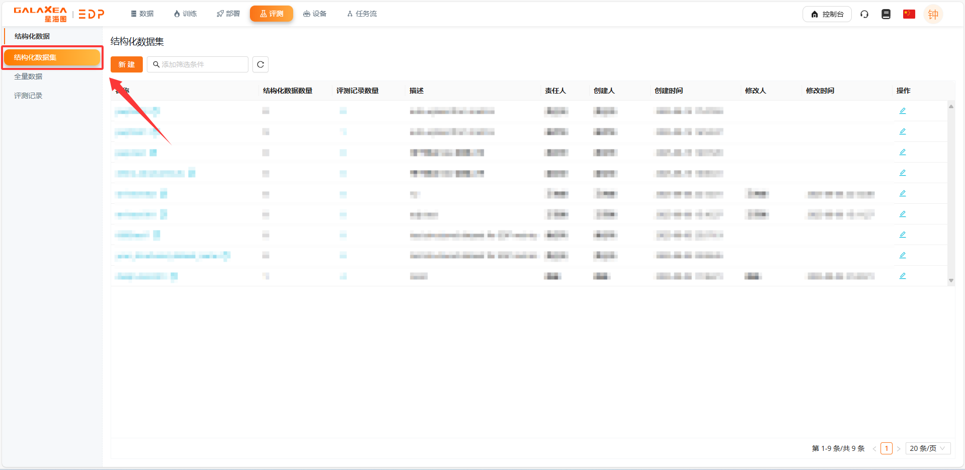Click the 新建 button
The image size is (965, 470).
(126, 64)
